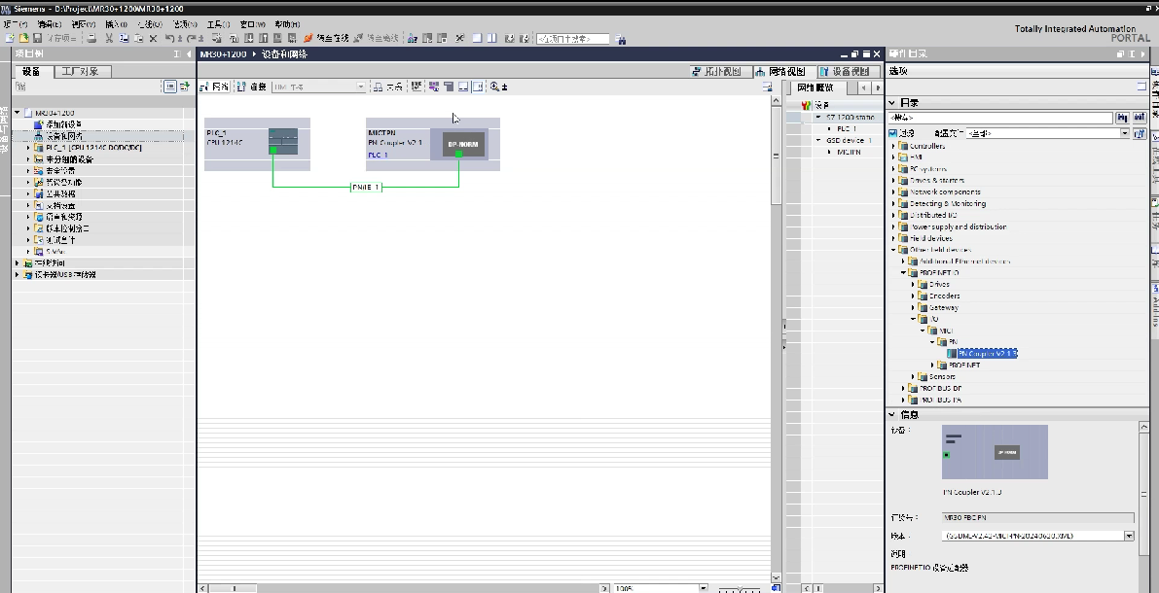This screenshot has height=593, width=1159.
Task: Expand the Network components catalog folder
Action: (893, 192)
